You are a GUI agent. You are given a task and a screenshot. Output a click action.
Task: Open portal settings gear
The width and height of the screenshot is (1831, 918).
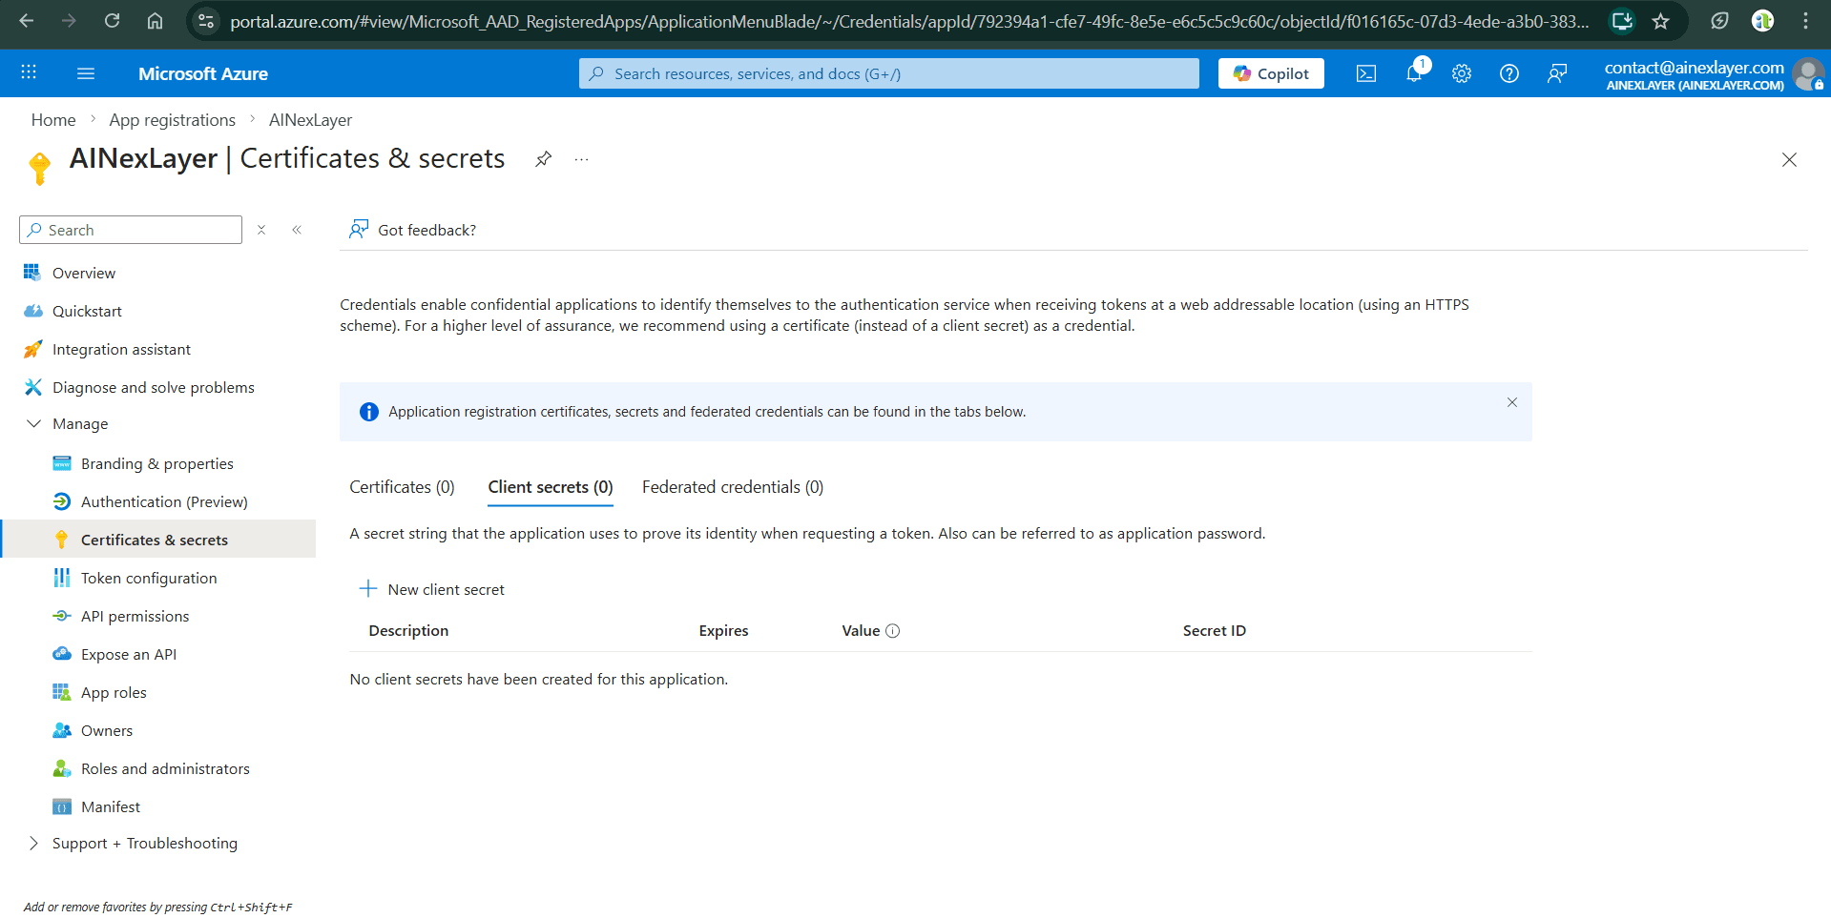coord(1461,73)
